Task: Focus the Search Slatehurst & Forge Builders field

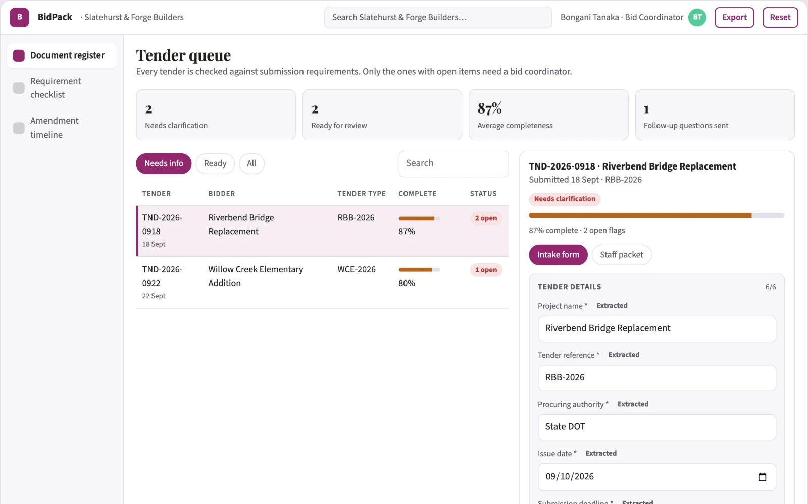Action: tap(438, 17)
